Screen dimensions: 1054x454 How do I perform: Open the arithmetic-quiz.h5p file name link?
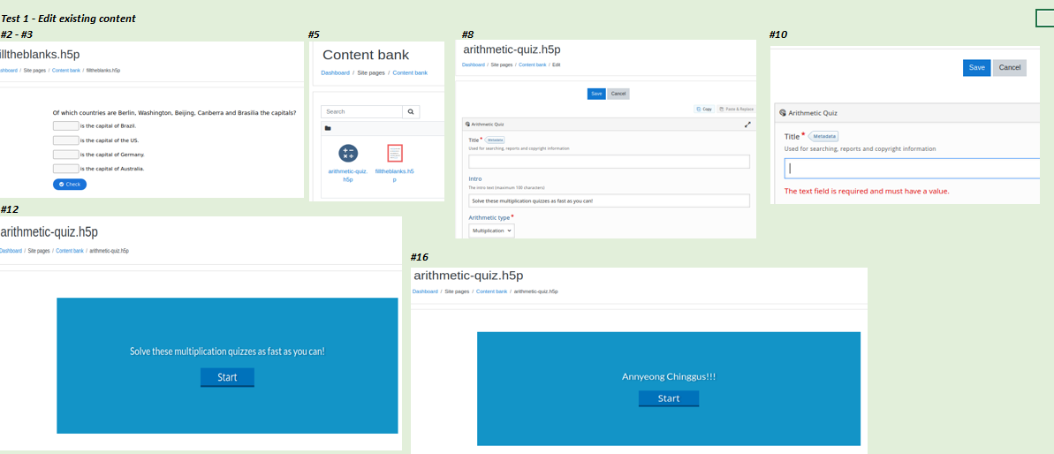click(348, 175)
